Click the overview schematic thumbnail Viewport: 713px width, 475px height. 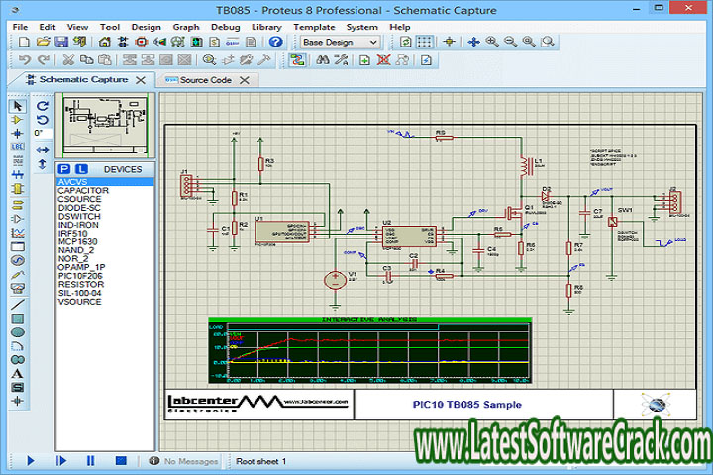(x=104, y=125)
